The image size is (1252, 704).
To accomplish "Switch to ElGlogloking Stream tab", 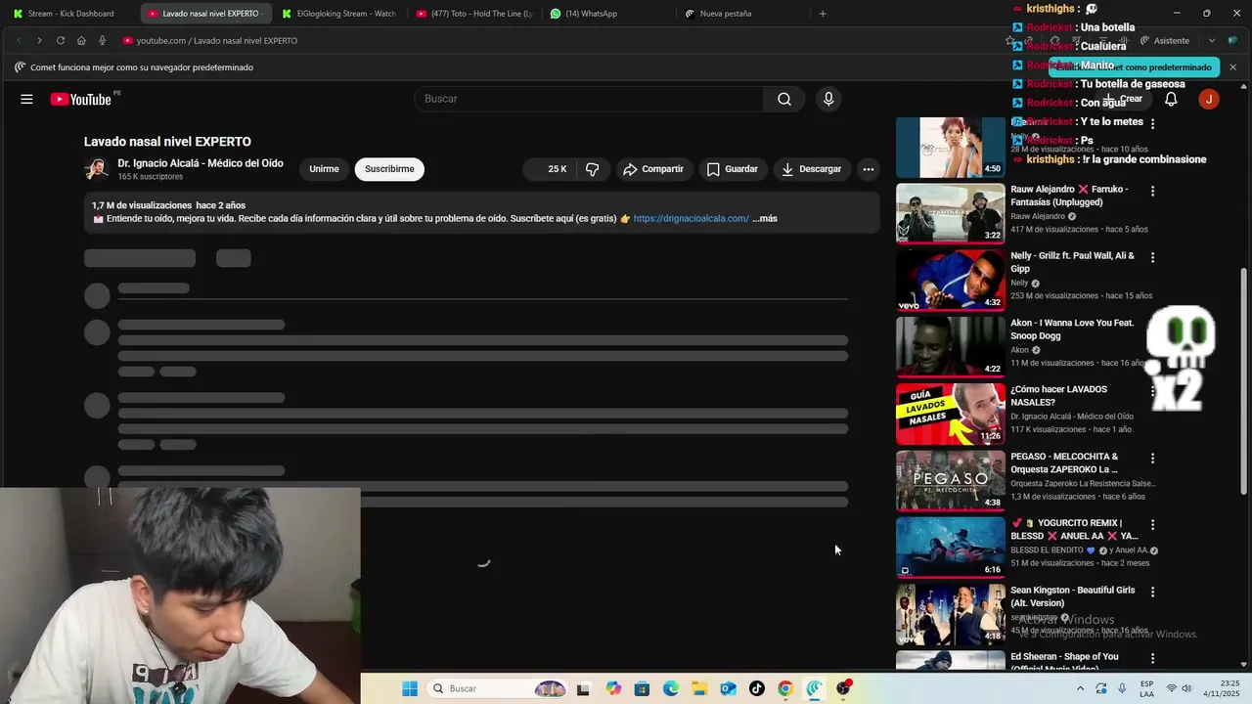I will [338, 14].
